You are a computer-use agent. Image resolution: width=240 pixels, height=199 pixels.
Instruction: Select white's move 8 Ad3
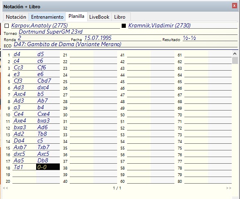tap(19, 101)
